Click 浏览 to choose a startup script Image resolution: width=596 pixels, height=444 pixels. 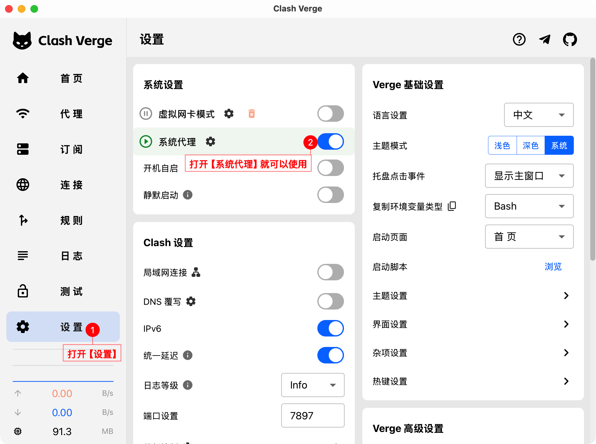click(x=553, y=267)
